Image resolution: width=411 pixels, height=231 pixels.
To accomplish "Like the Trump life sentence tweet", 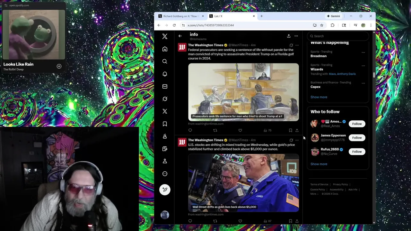I will [240, 130].
